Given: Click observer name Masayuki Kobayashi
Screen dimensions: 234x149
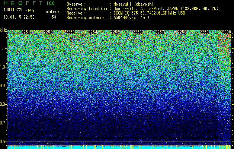Looking at the screenshot, I should [134, 4].
